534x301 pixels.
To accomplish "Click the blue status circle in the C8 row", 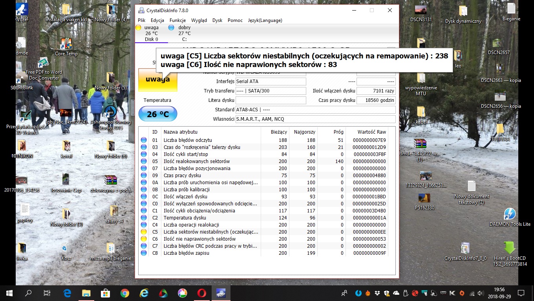I will pyautogui.click(x=144, y=253).
